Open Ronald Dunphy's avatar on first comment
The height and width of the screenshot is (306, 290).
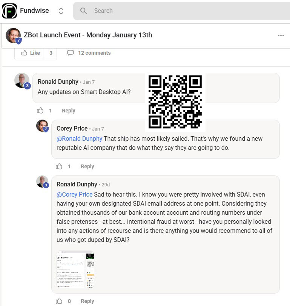tap(22, 81)
